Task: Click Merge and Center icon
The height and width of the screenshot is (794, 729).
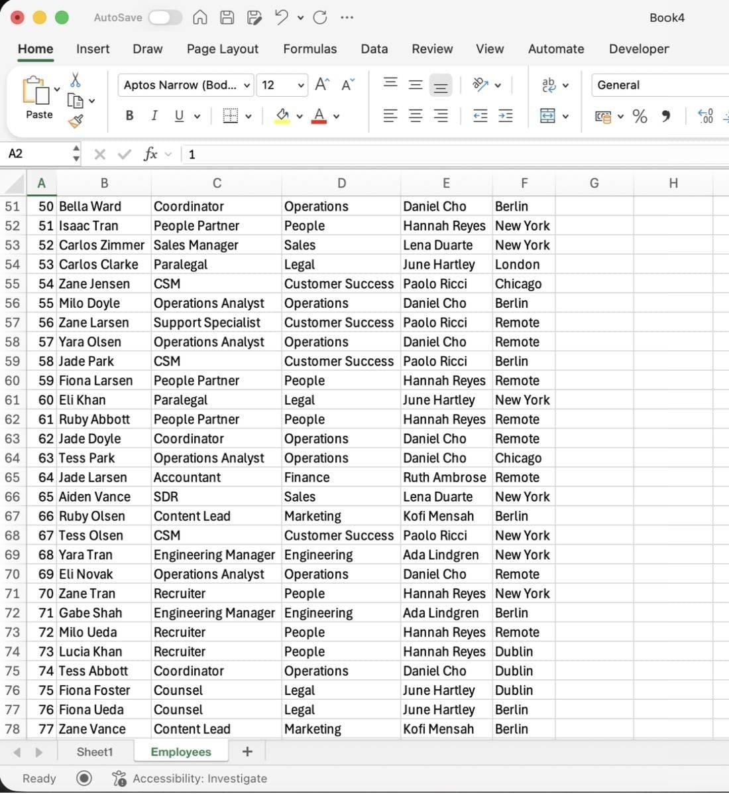Action: 548,116
